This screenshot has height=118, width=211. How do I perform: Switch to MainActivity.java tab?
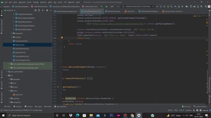pos(114,11)
